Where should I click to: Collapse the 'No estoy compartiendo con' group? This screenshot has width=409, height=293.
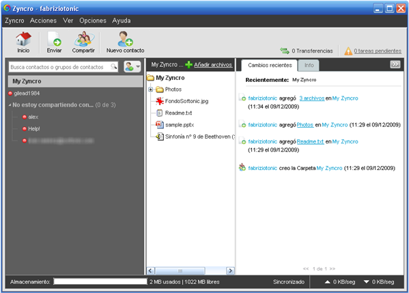tap(10, 105)
